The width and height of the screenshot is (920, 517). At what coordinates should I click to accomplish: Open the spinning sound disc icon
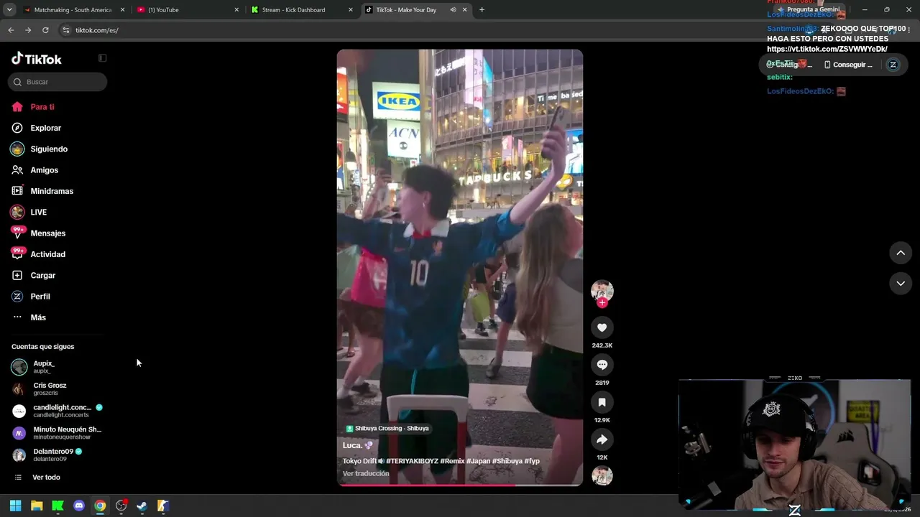pyautogui.click(x=602, y=475)
